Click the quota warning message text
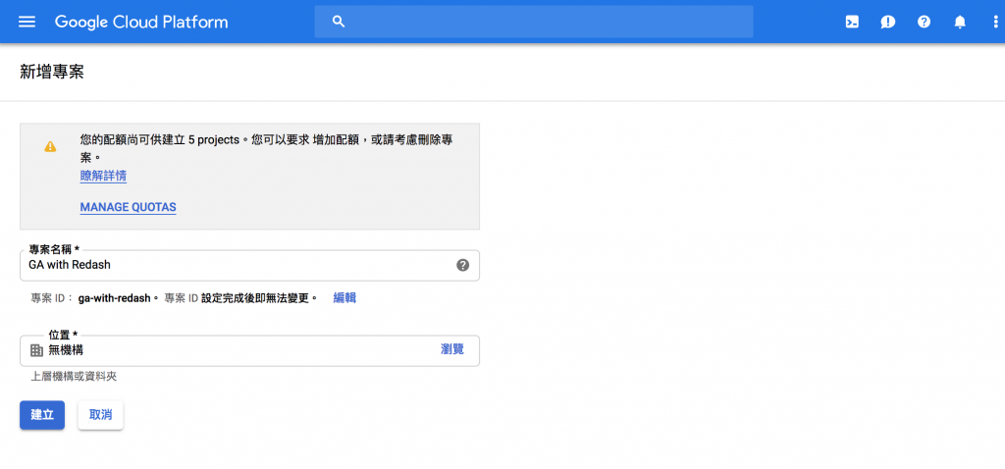The height and width of the screenshot is (469, 1005). pos(268,148)
